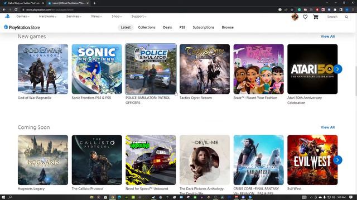Open Police Simulator Patrol Officers cover

(x=151, y=69)
